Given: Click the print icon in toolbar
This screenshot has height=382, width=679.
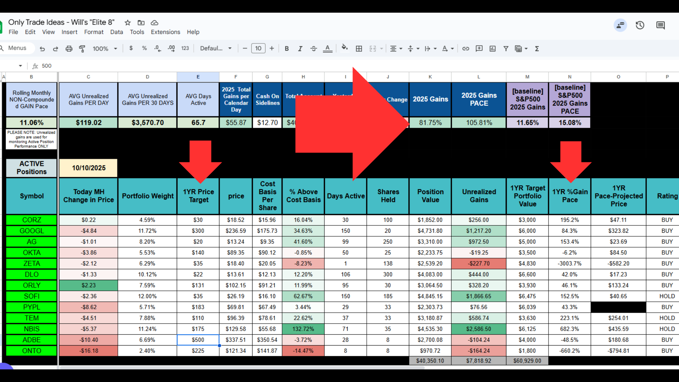Looking at the screenshot, I should pos(69,49).
